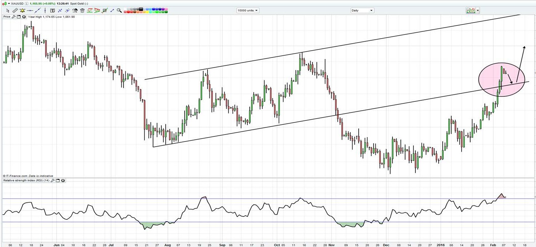The height and width of the screenshot is (247, 536).
Task: Open the Daily timeframe dropdown
Action: pyautogui.click(x=362, y=11)
